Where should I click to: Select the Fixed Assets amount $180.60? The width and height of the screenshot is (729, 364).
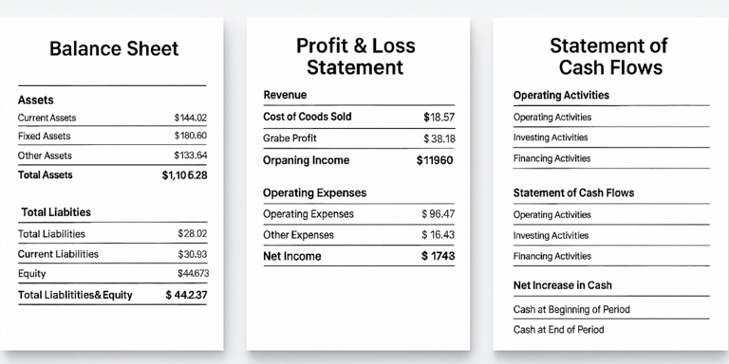pyautogui.click(x=191, y=136)
